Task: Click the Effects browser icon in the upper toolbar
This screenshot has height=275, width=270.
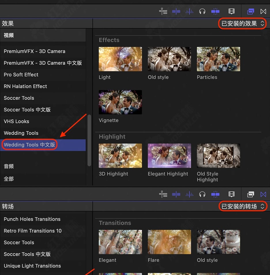Action: [x=250, y=12]
